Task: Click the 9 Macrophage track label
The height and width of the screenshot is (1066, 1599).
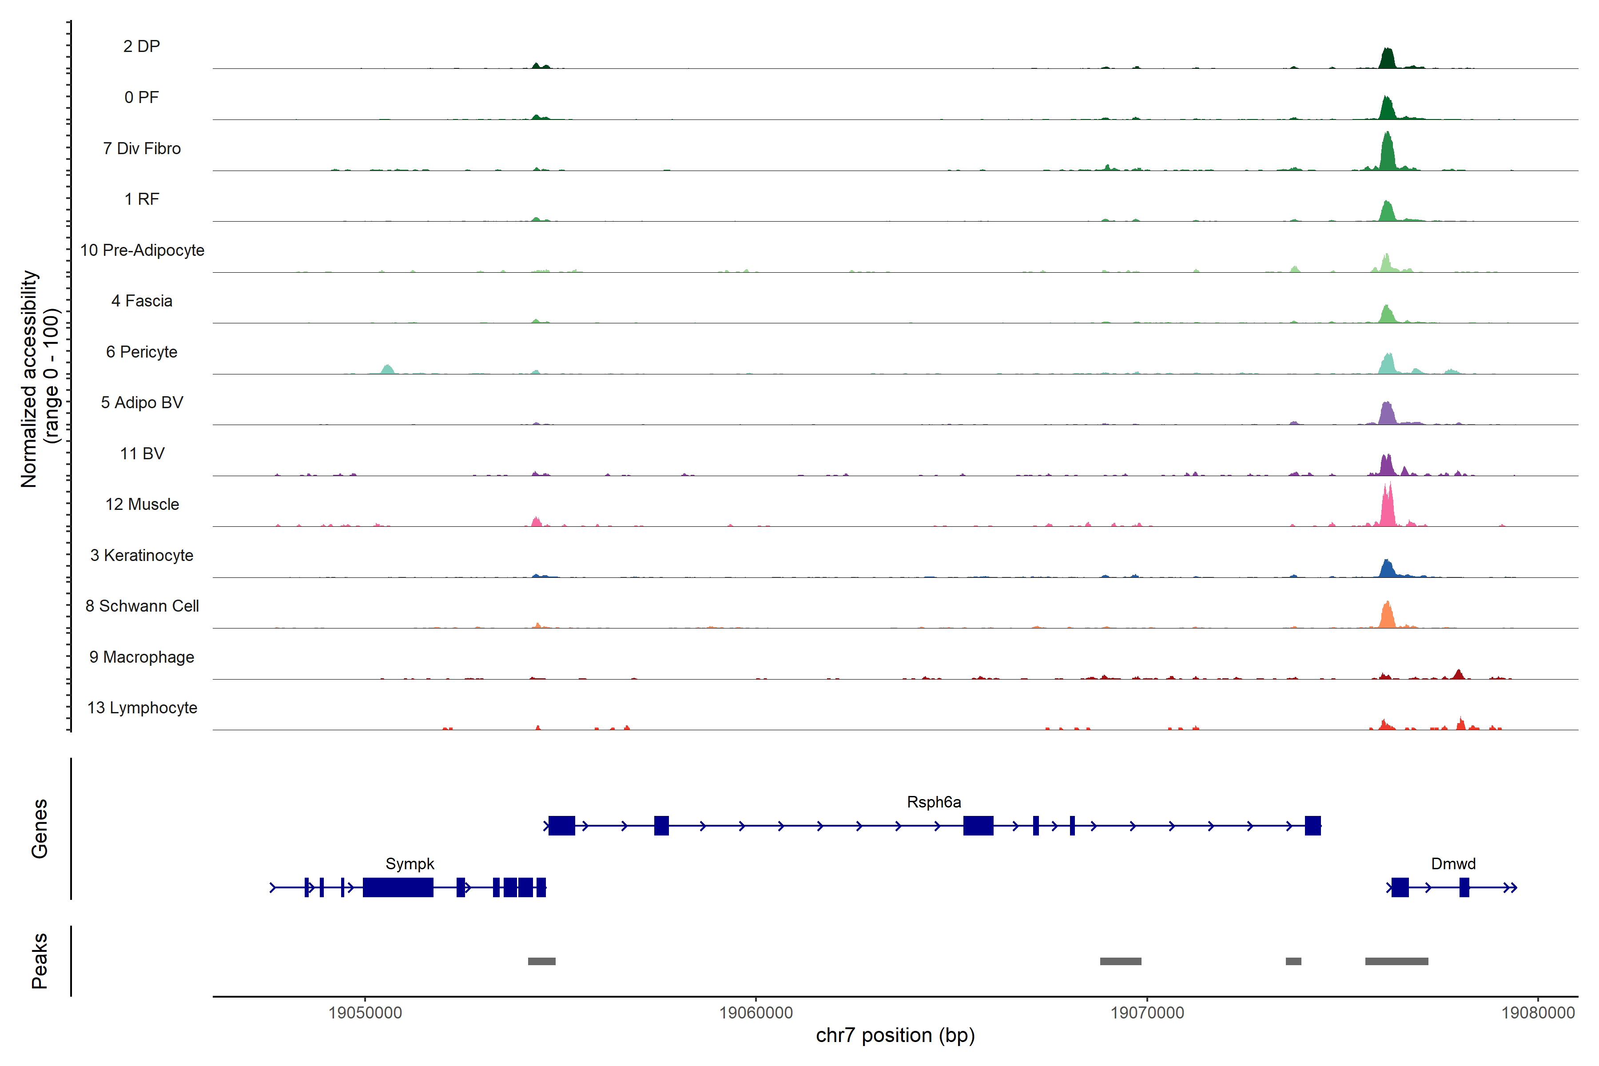Action: (141, 657)
